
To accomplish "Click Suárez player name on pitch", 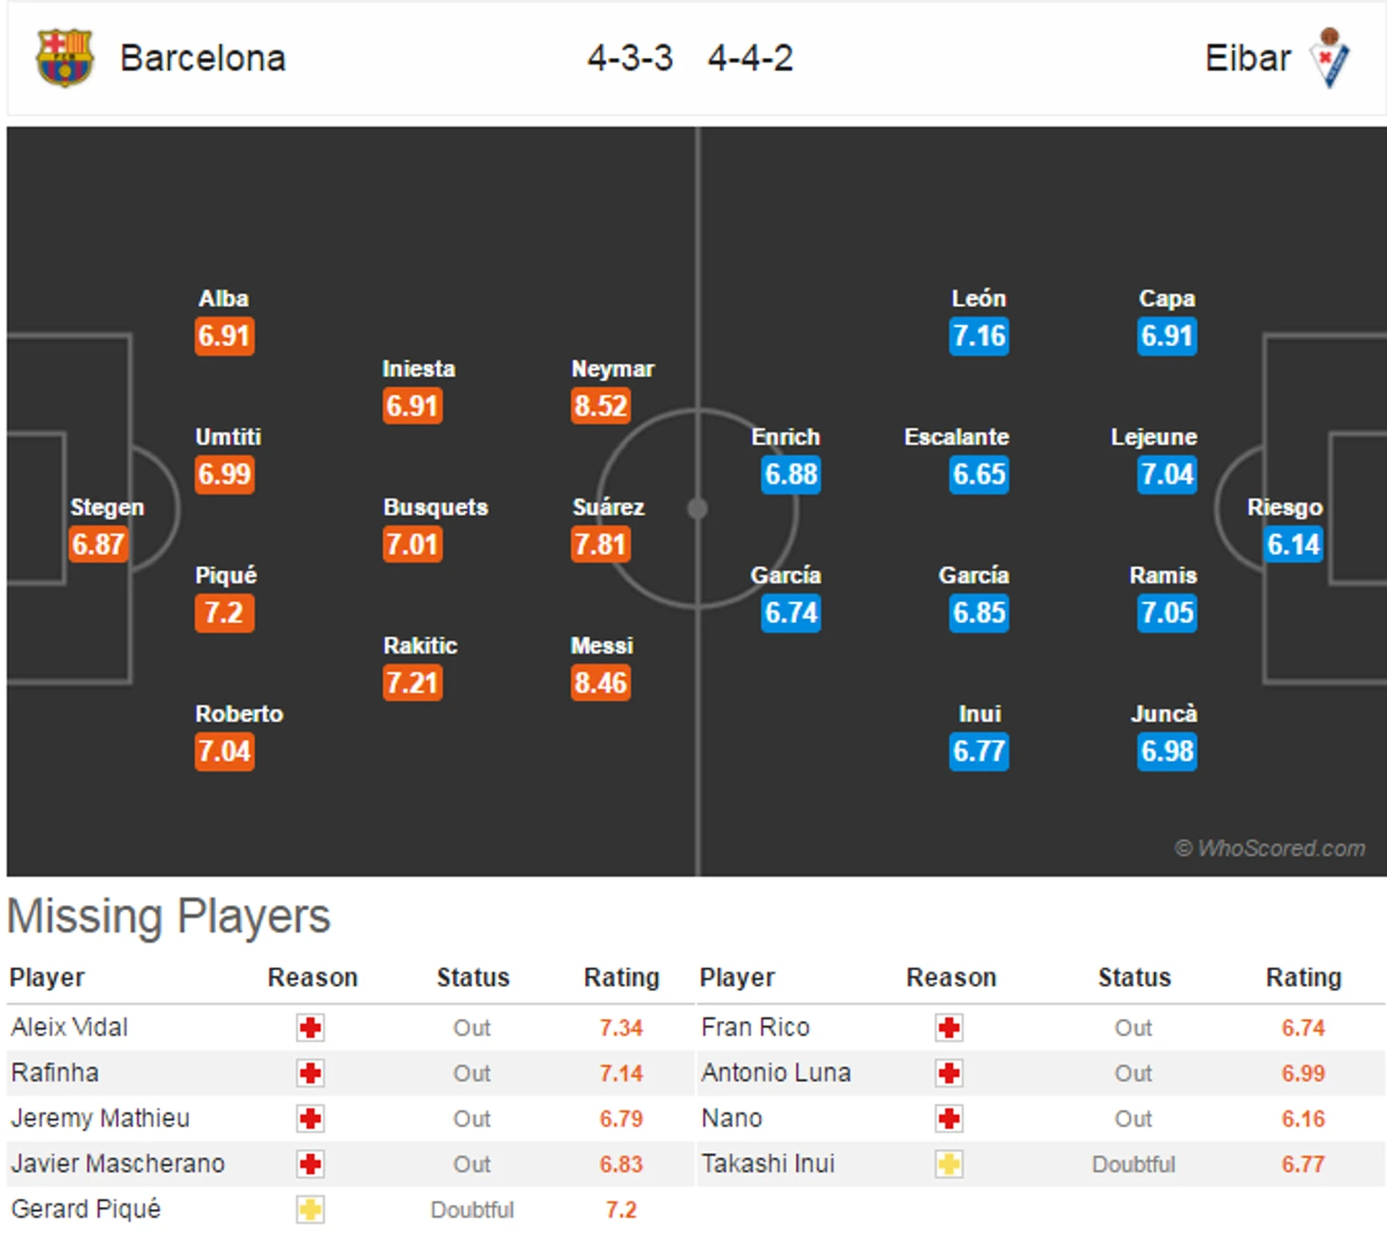I will pos(608,507).
